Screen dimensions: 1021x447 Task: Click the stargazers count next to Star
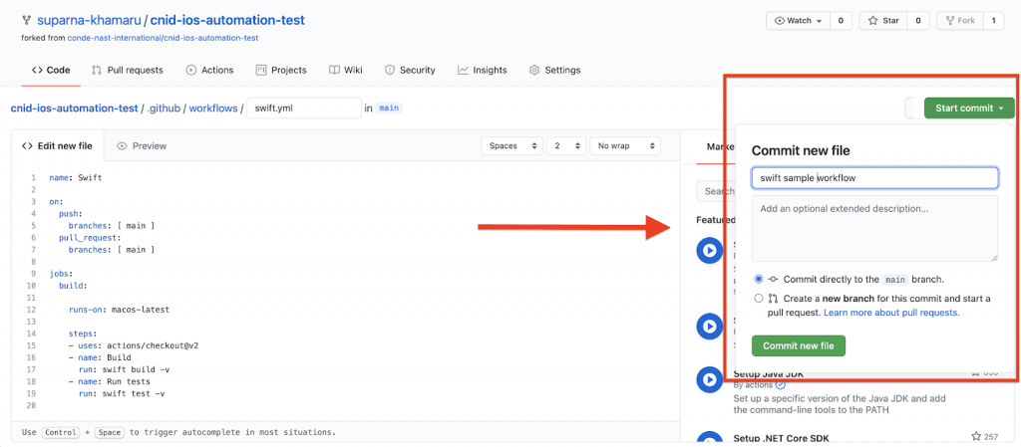tap(918, 21)
